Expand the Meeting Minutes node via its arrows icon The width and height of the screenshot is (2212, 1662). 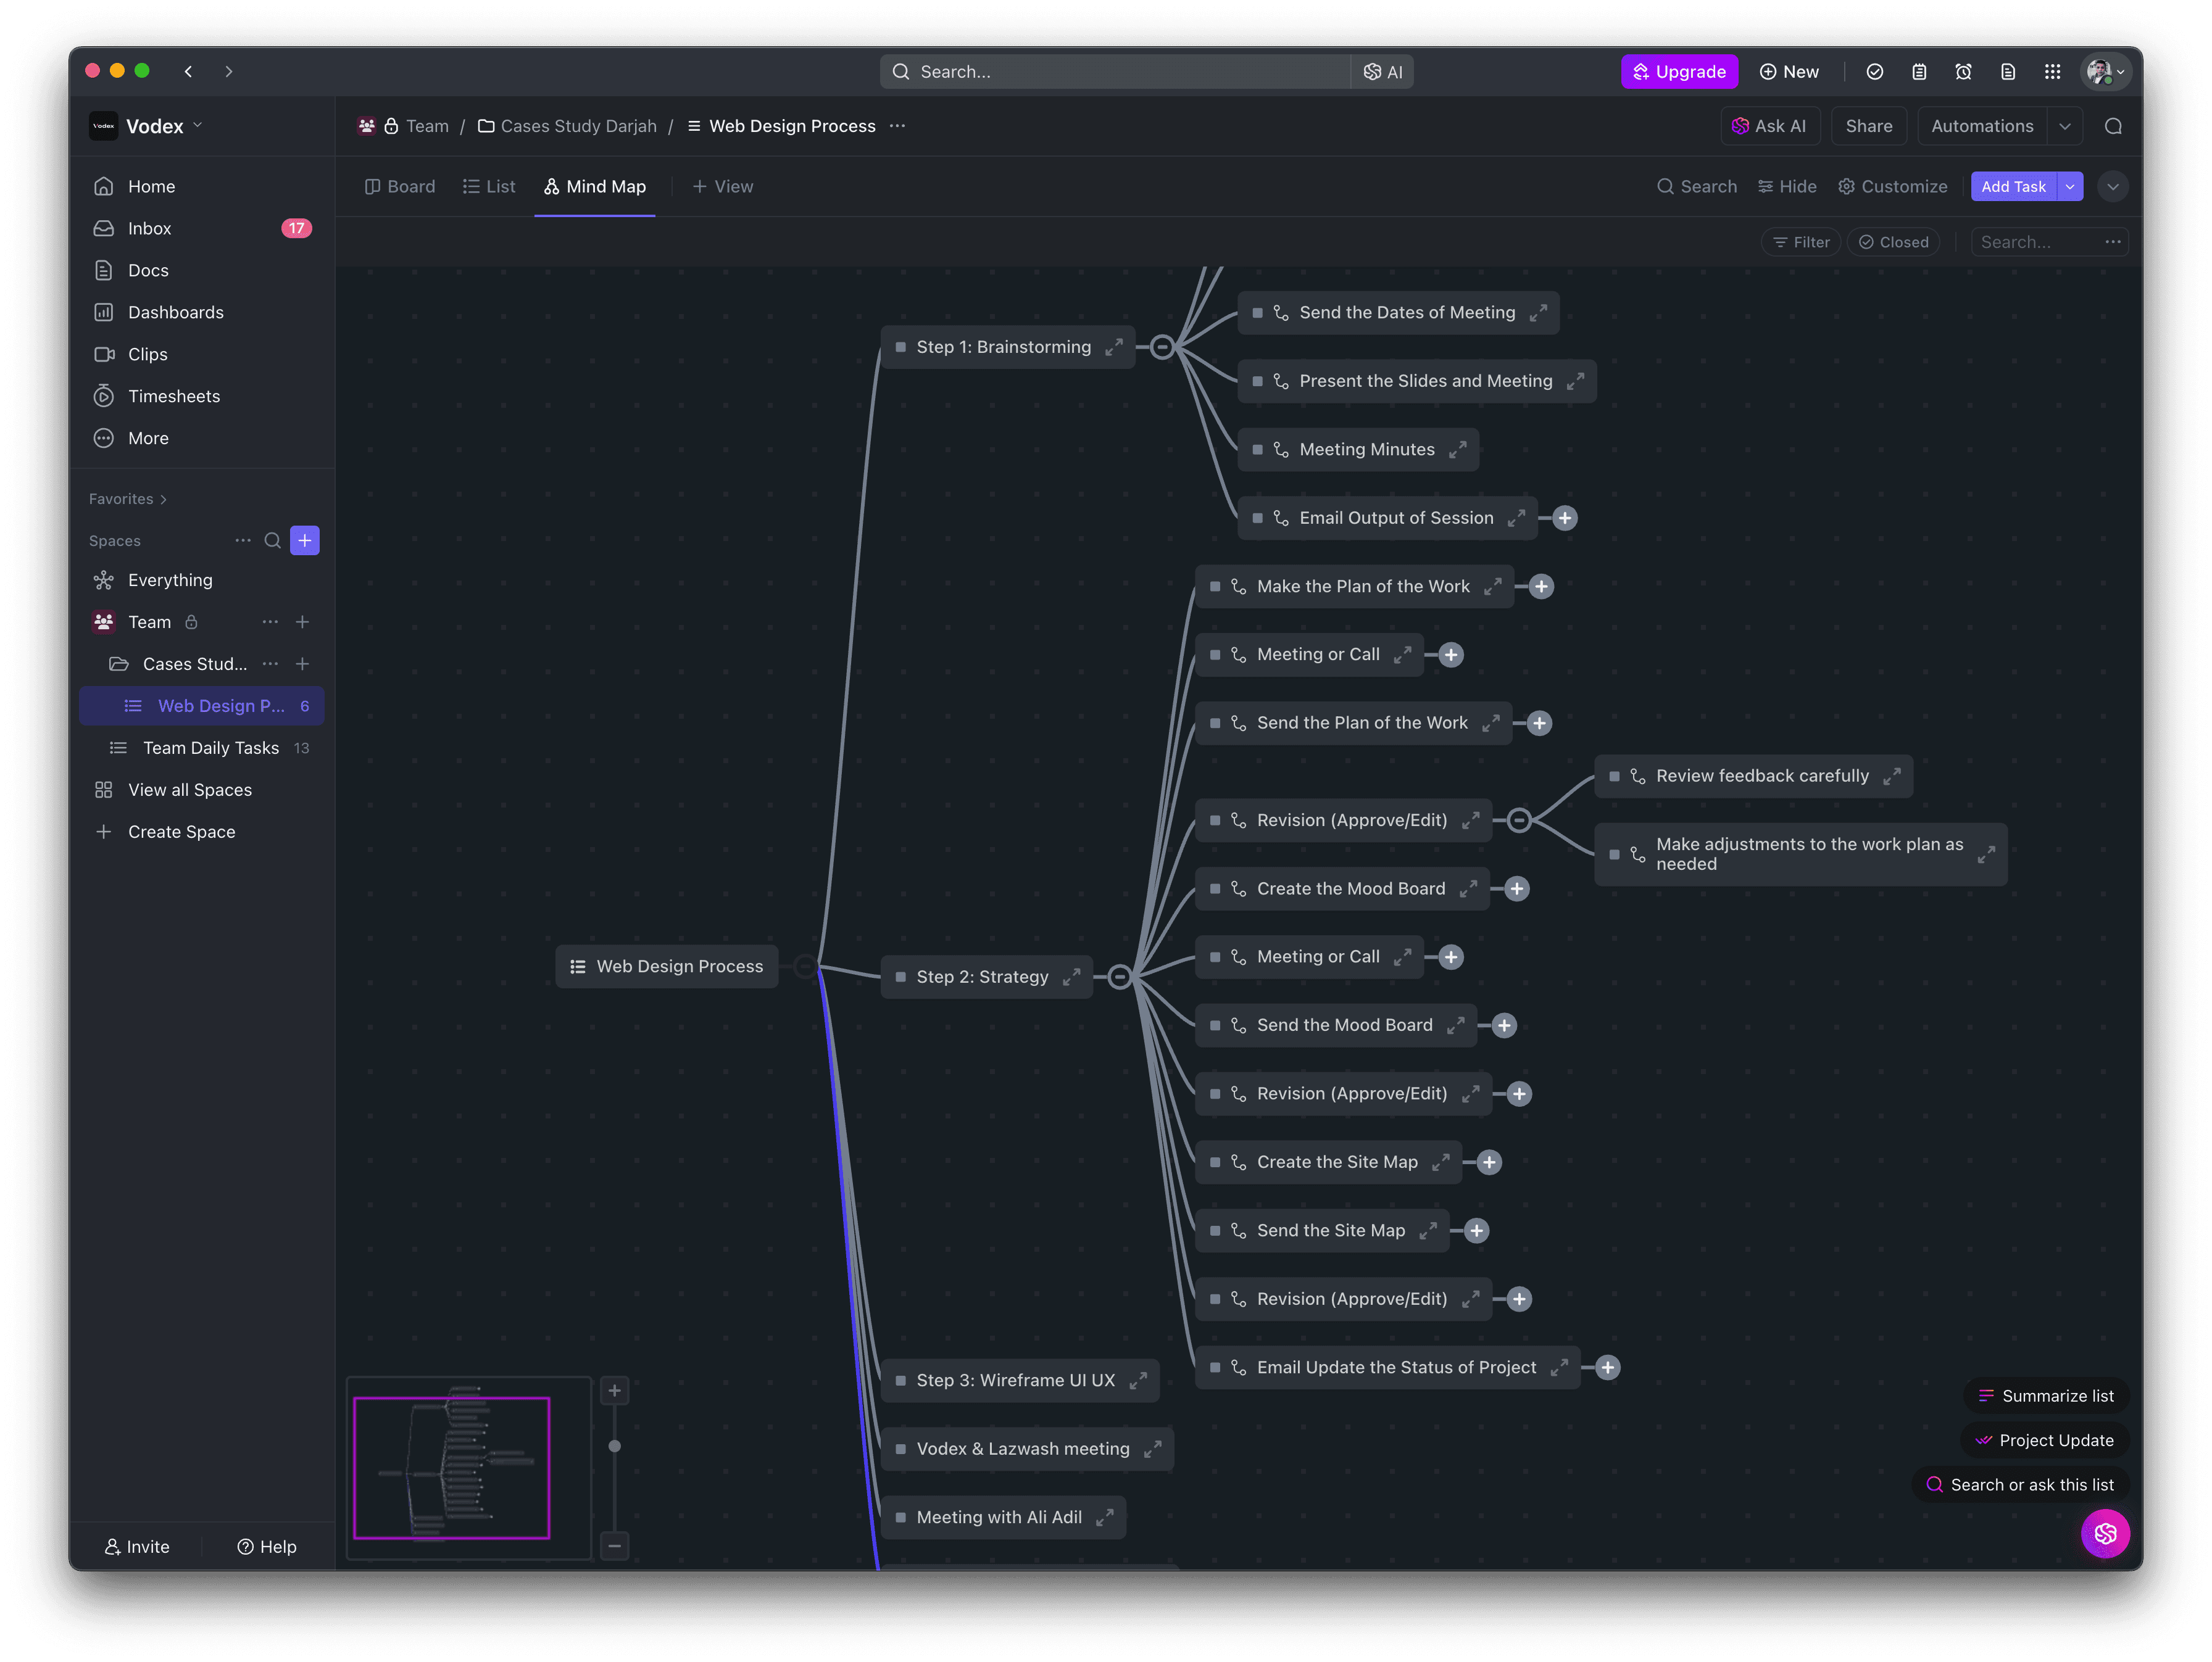(x=1458, y=450)
